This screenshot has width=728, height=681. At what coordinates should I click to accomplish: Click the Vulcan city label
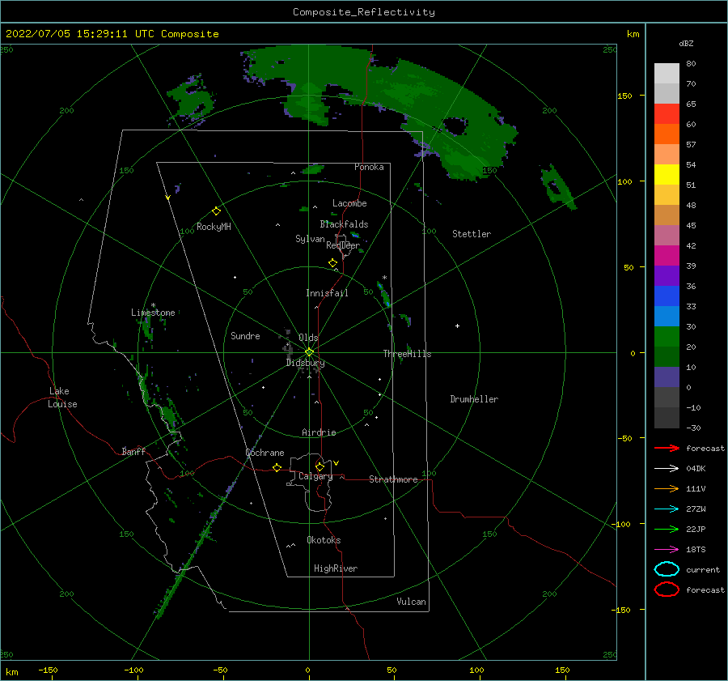pos(412,602)
